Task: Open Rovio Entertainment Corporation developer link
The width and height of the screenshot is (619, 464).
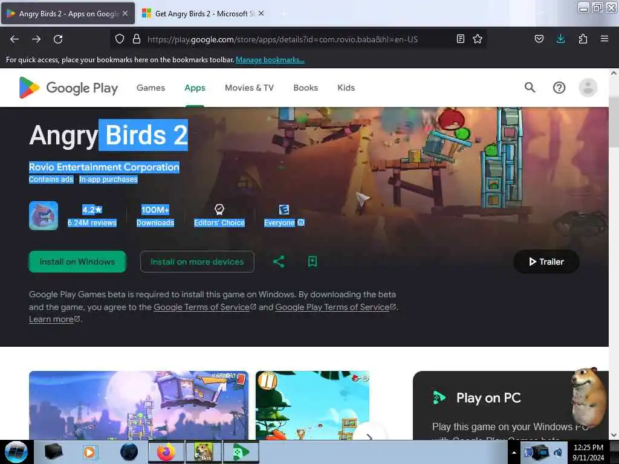Action: [104, 167]
